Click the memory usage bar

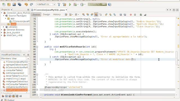97,4
